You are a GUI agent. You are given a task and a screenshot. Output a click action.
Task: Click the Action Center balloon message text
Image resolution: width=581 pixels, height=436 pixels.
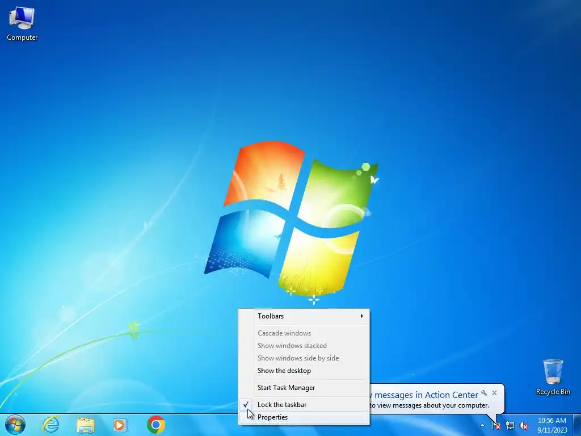pos(430,405)
